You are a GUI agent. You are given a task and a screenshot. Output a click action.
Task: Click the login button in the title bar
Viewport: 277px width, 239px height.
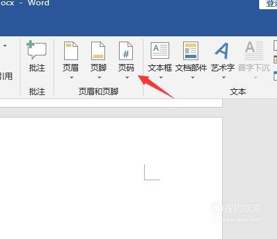click(x=268, y=5)
